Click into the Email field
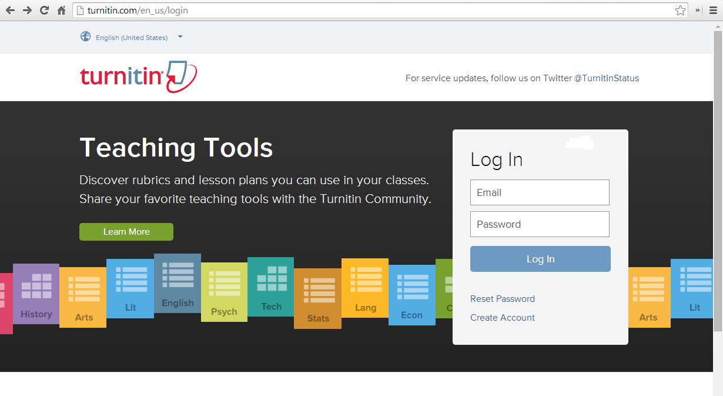Screen dimensions: 723x396 [540, 192]
